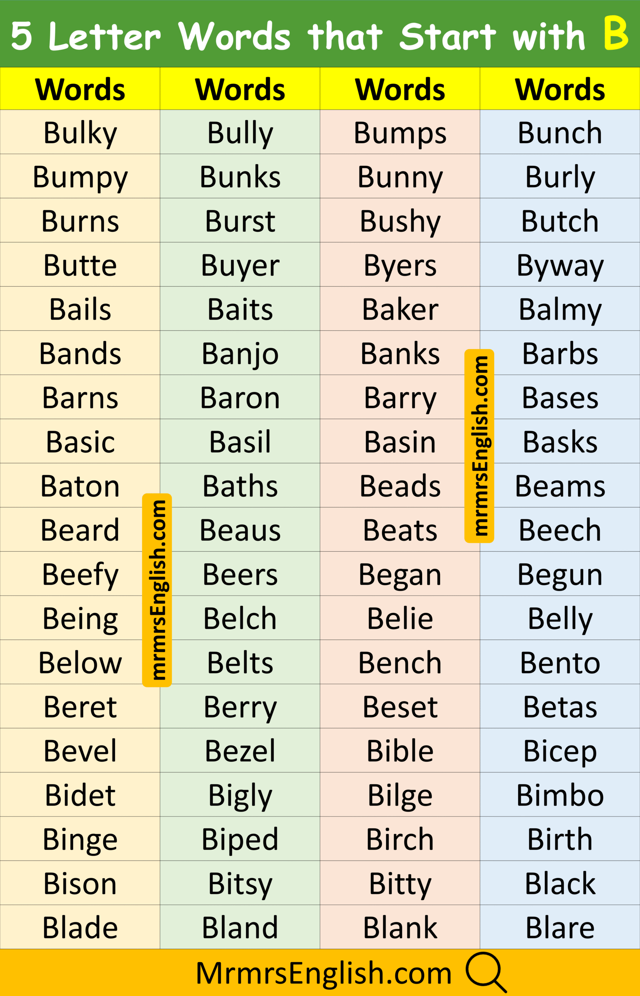Screen dimensions: 640x996
Task: Select the word Blare
Action: pyautogui.click(x=560, y=927)
